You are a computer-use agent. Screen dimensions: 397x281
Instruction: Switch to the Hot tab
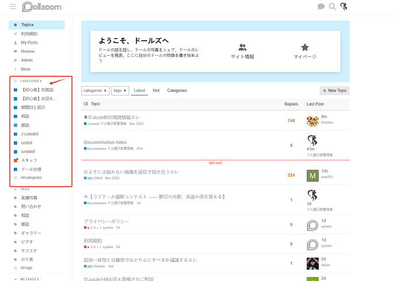coord(156,91)
